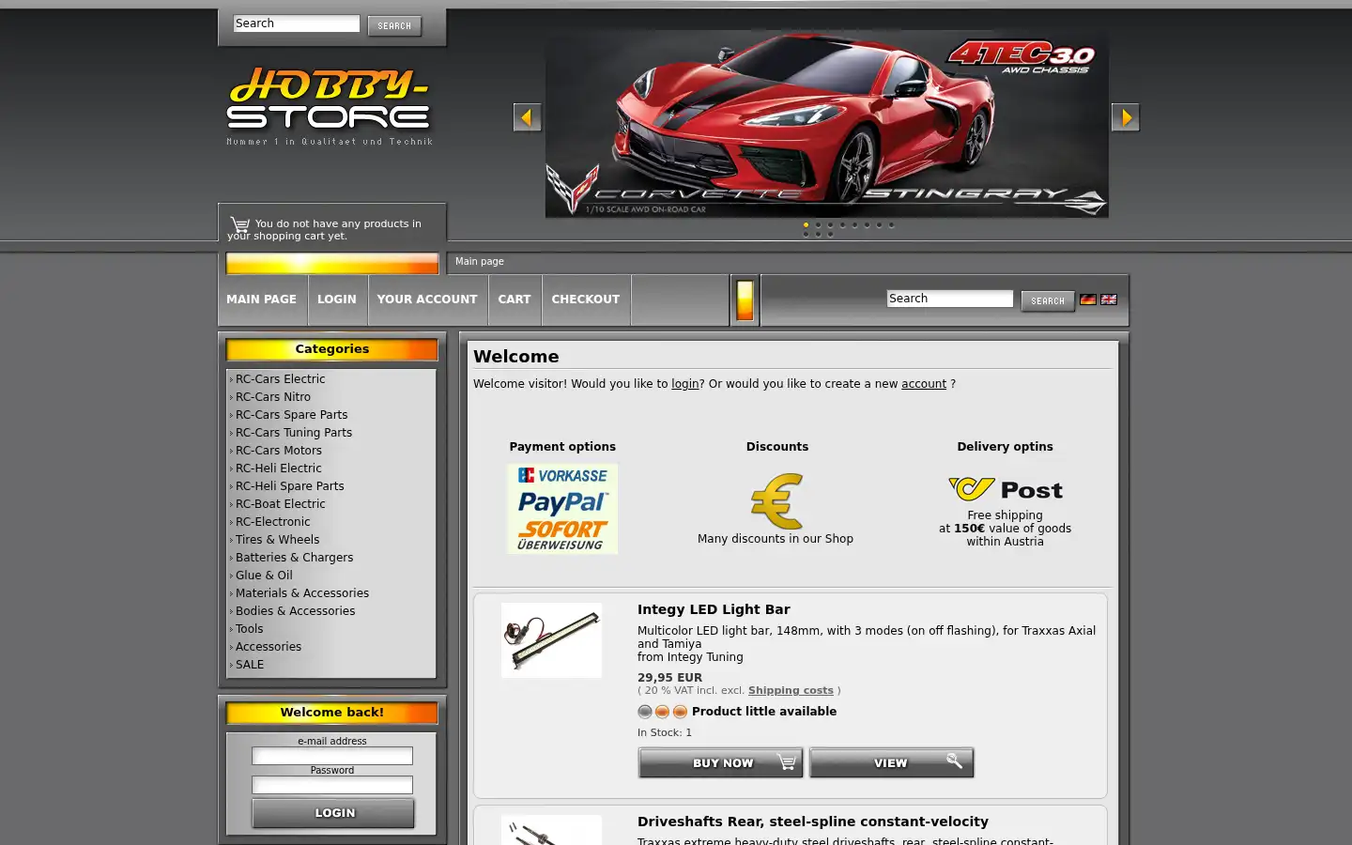Open the RC-Cars Nitro category
The width and height of the screenshot is (1352, 845).
(x=272, y=397)
